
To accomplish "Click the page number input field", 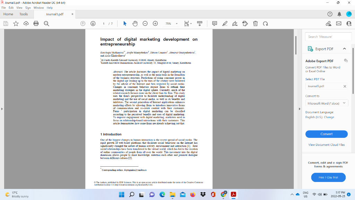I will [x=103, y=23].
